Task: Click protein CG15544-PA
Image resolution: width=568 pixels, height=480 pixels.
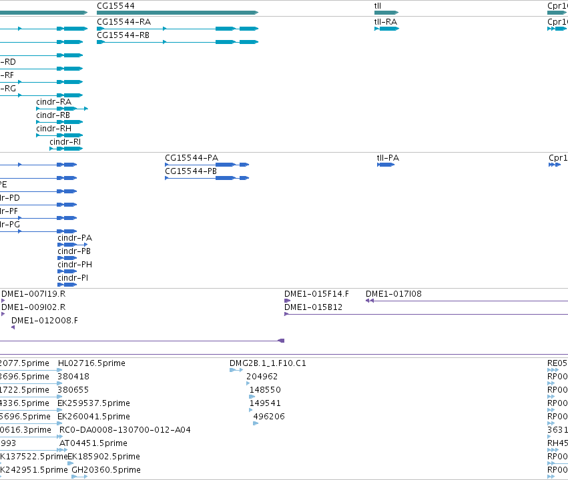Action: coord(207,165)
